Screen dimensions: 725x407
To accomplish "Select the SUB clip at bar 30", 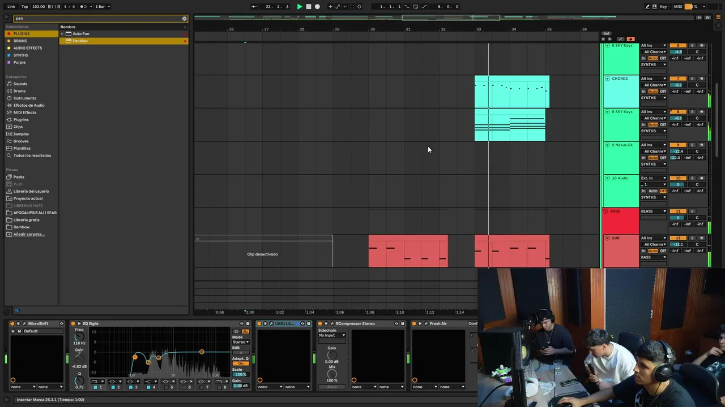I will 408,252.
